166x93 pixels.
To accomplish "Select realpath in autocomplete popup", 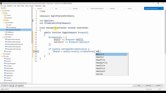I will [111, 71].
